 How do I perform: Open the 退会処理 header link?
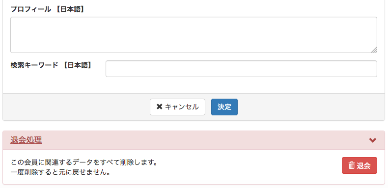pyautogui.click(x=26, y=140)
